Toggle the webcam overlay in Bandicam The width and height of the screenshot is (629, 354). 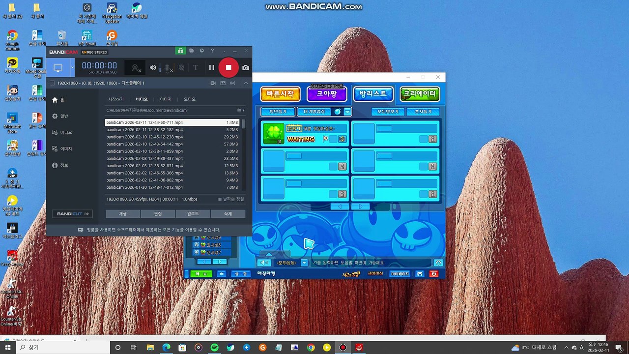(136, 68)
